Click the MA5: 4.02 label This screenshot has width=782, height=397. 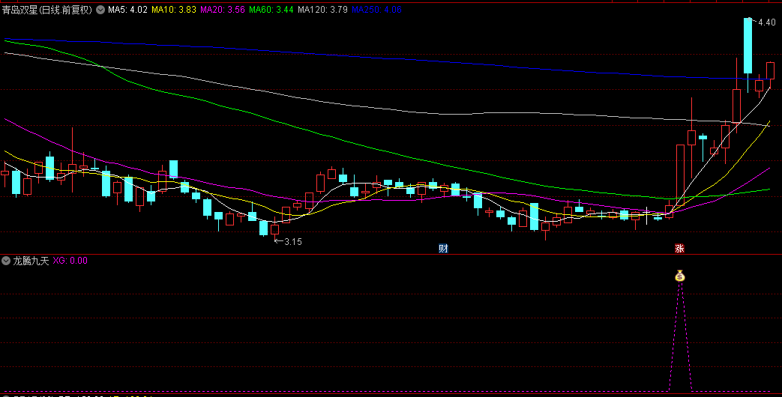tap(127, 10)
